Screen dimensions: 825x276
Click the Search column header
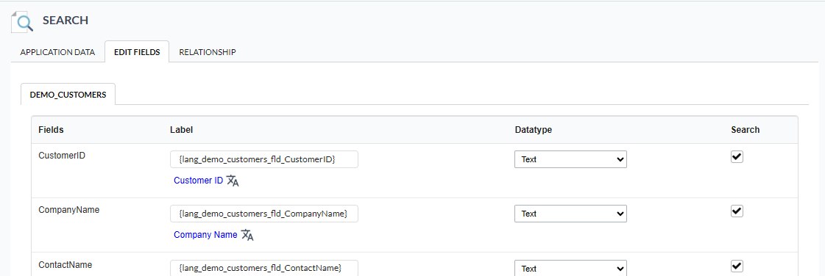(x=745, y=130)
